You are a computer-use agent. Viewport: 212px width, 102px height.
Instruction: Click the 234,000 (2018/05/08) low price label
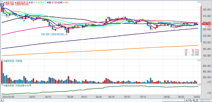[x=53, y=34]
